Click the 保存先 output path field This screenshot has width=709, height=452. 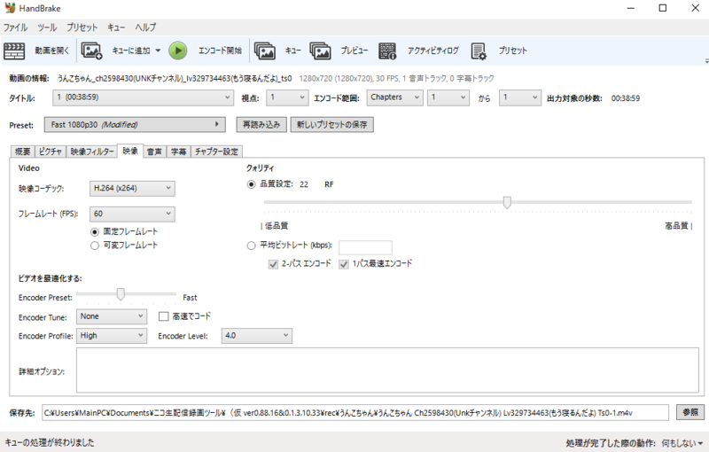point(354,412)
